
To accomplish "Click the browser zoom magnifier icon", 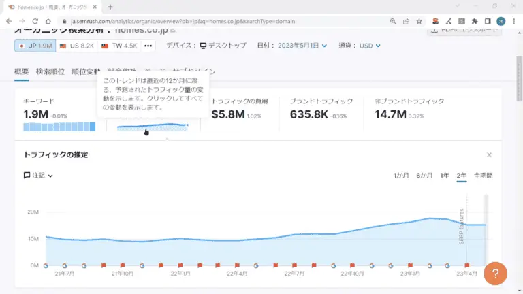I will pyautogui.click(x=394, y=21).
